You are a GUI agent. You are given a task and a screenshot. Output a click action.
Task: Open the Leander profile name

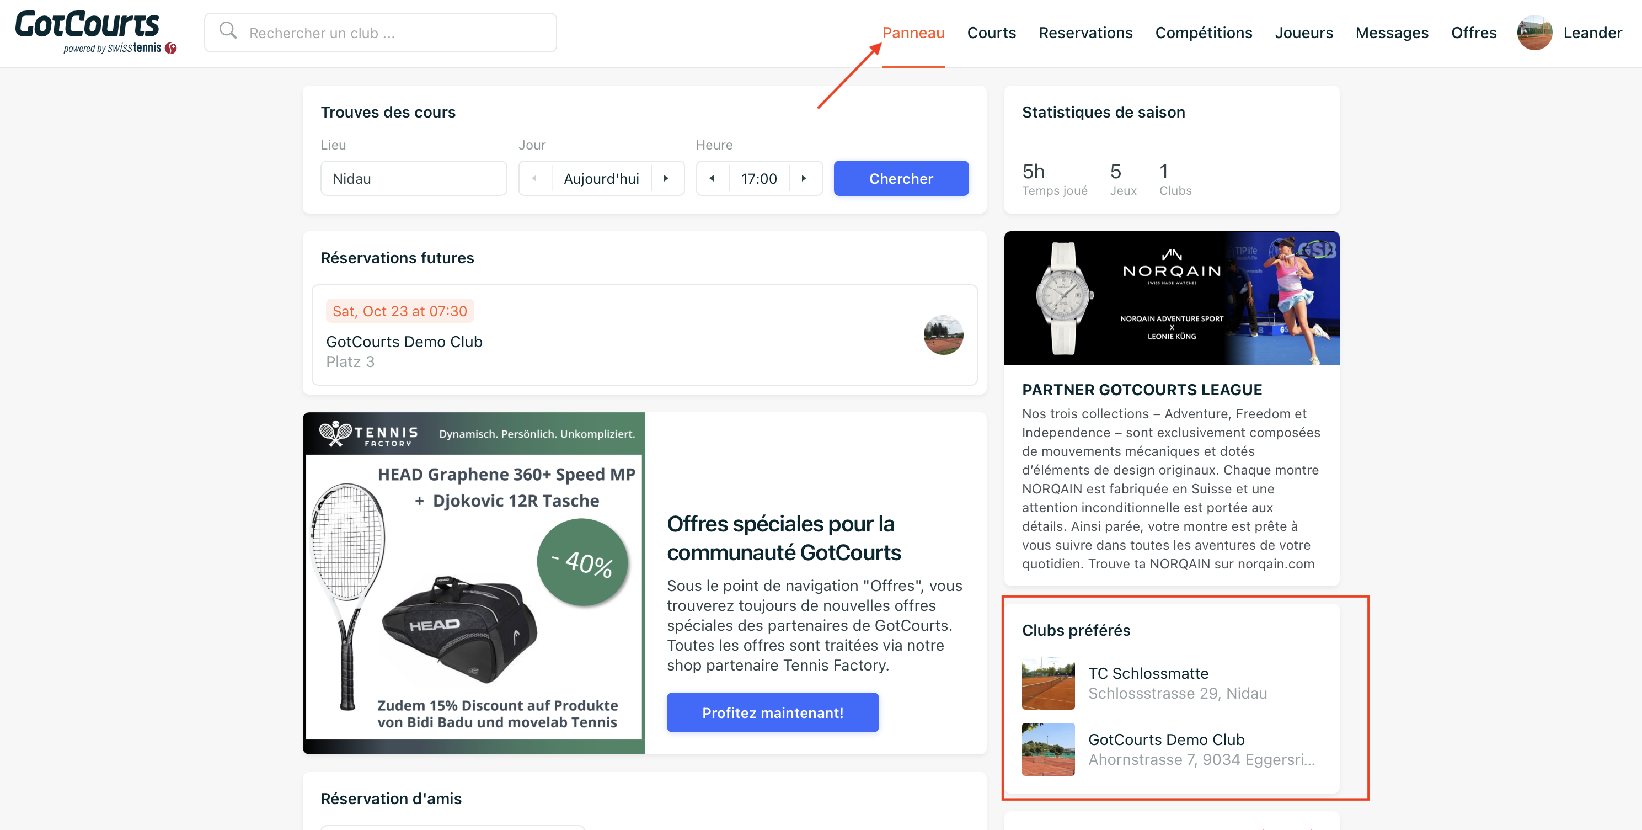click(1592, 33)
